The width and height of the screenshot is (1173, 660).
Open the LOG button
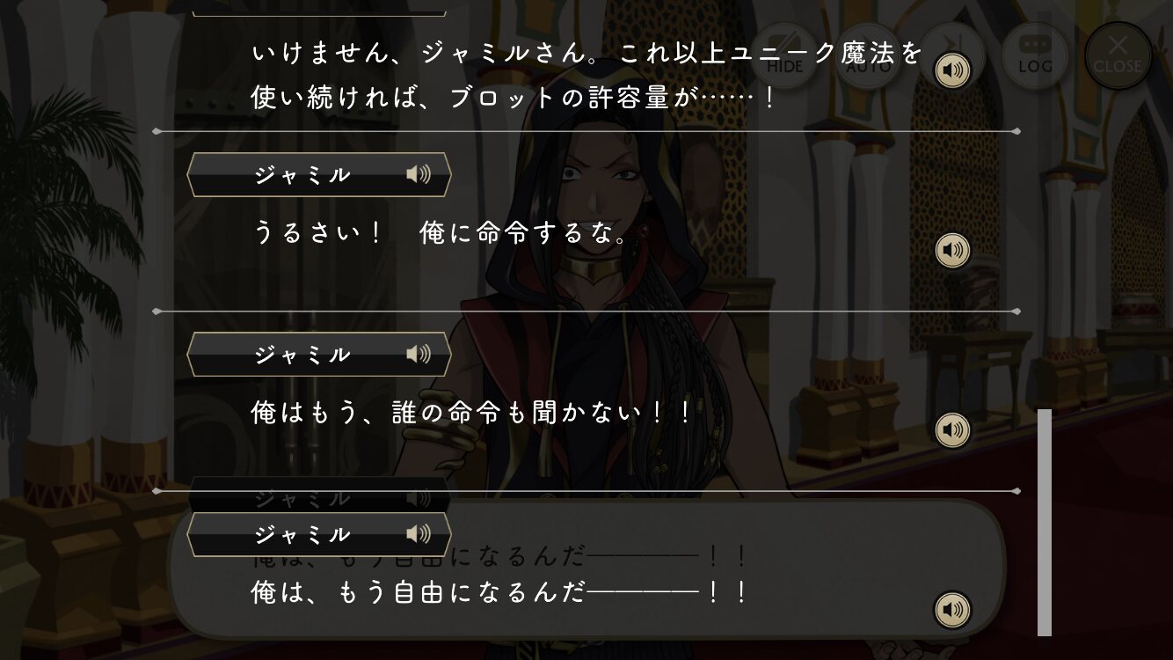pyautogui.click(x=1035, y=55)
